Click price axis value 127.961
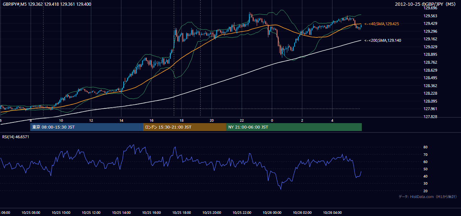 click(x=430, y=109)
